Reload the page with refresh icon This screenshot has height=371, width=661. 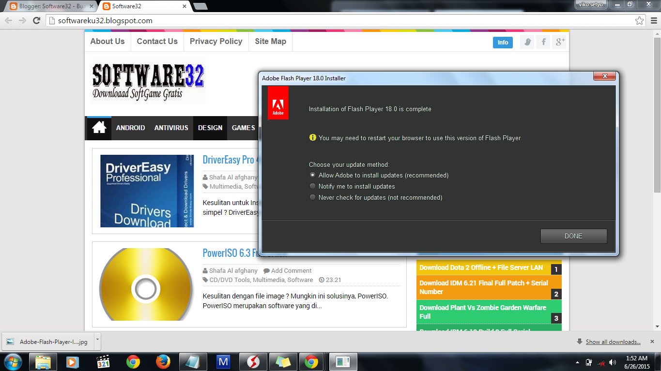(x=36, y=21)
